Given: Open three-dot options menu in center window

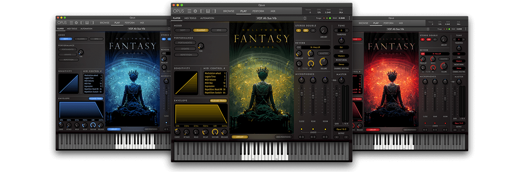Looking at the screenshot, I should (x=349, y=18).
